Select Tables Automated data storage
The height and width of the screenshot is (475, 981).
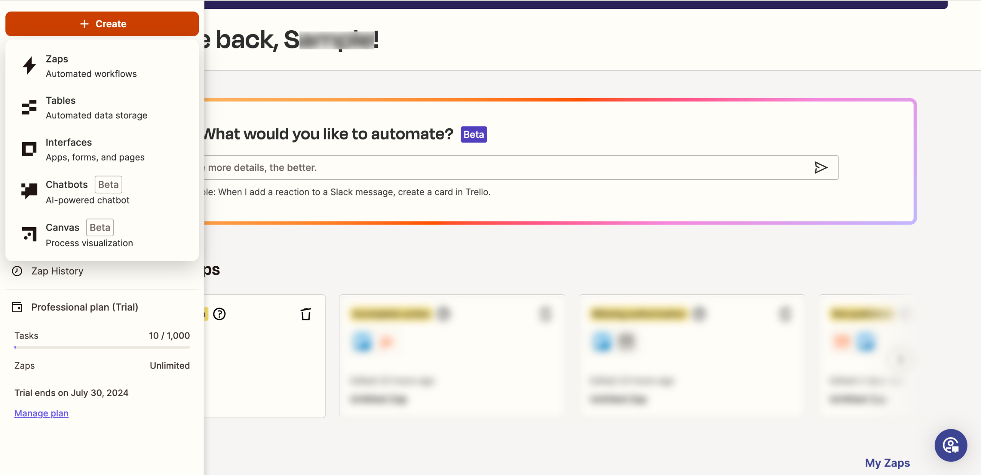97,108
